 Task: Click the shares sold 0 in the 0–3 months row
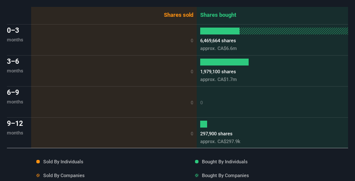192,41
